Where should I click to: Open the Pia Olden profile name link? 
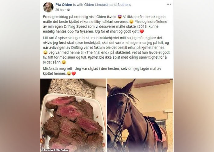64,5
